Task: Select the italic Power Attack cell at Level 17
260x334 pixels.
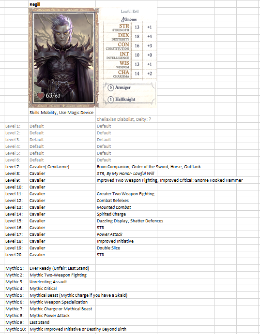Action: pos(126,234)
